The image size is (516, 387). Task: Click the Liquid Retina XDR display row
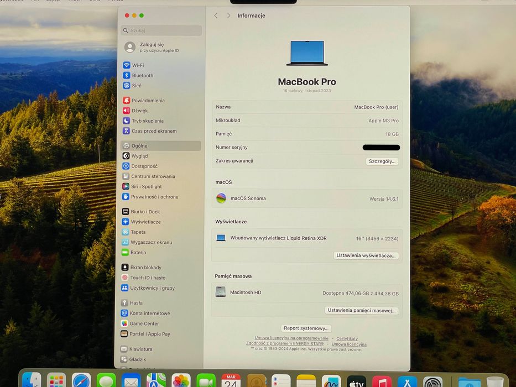307,238
